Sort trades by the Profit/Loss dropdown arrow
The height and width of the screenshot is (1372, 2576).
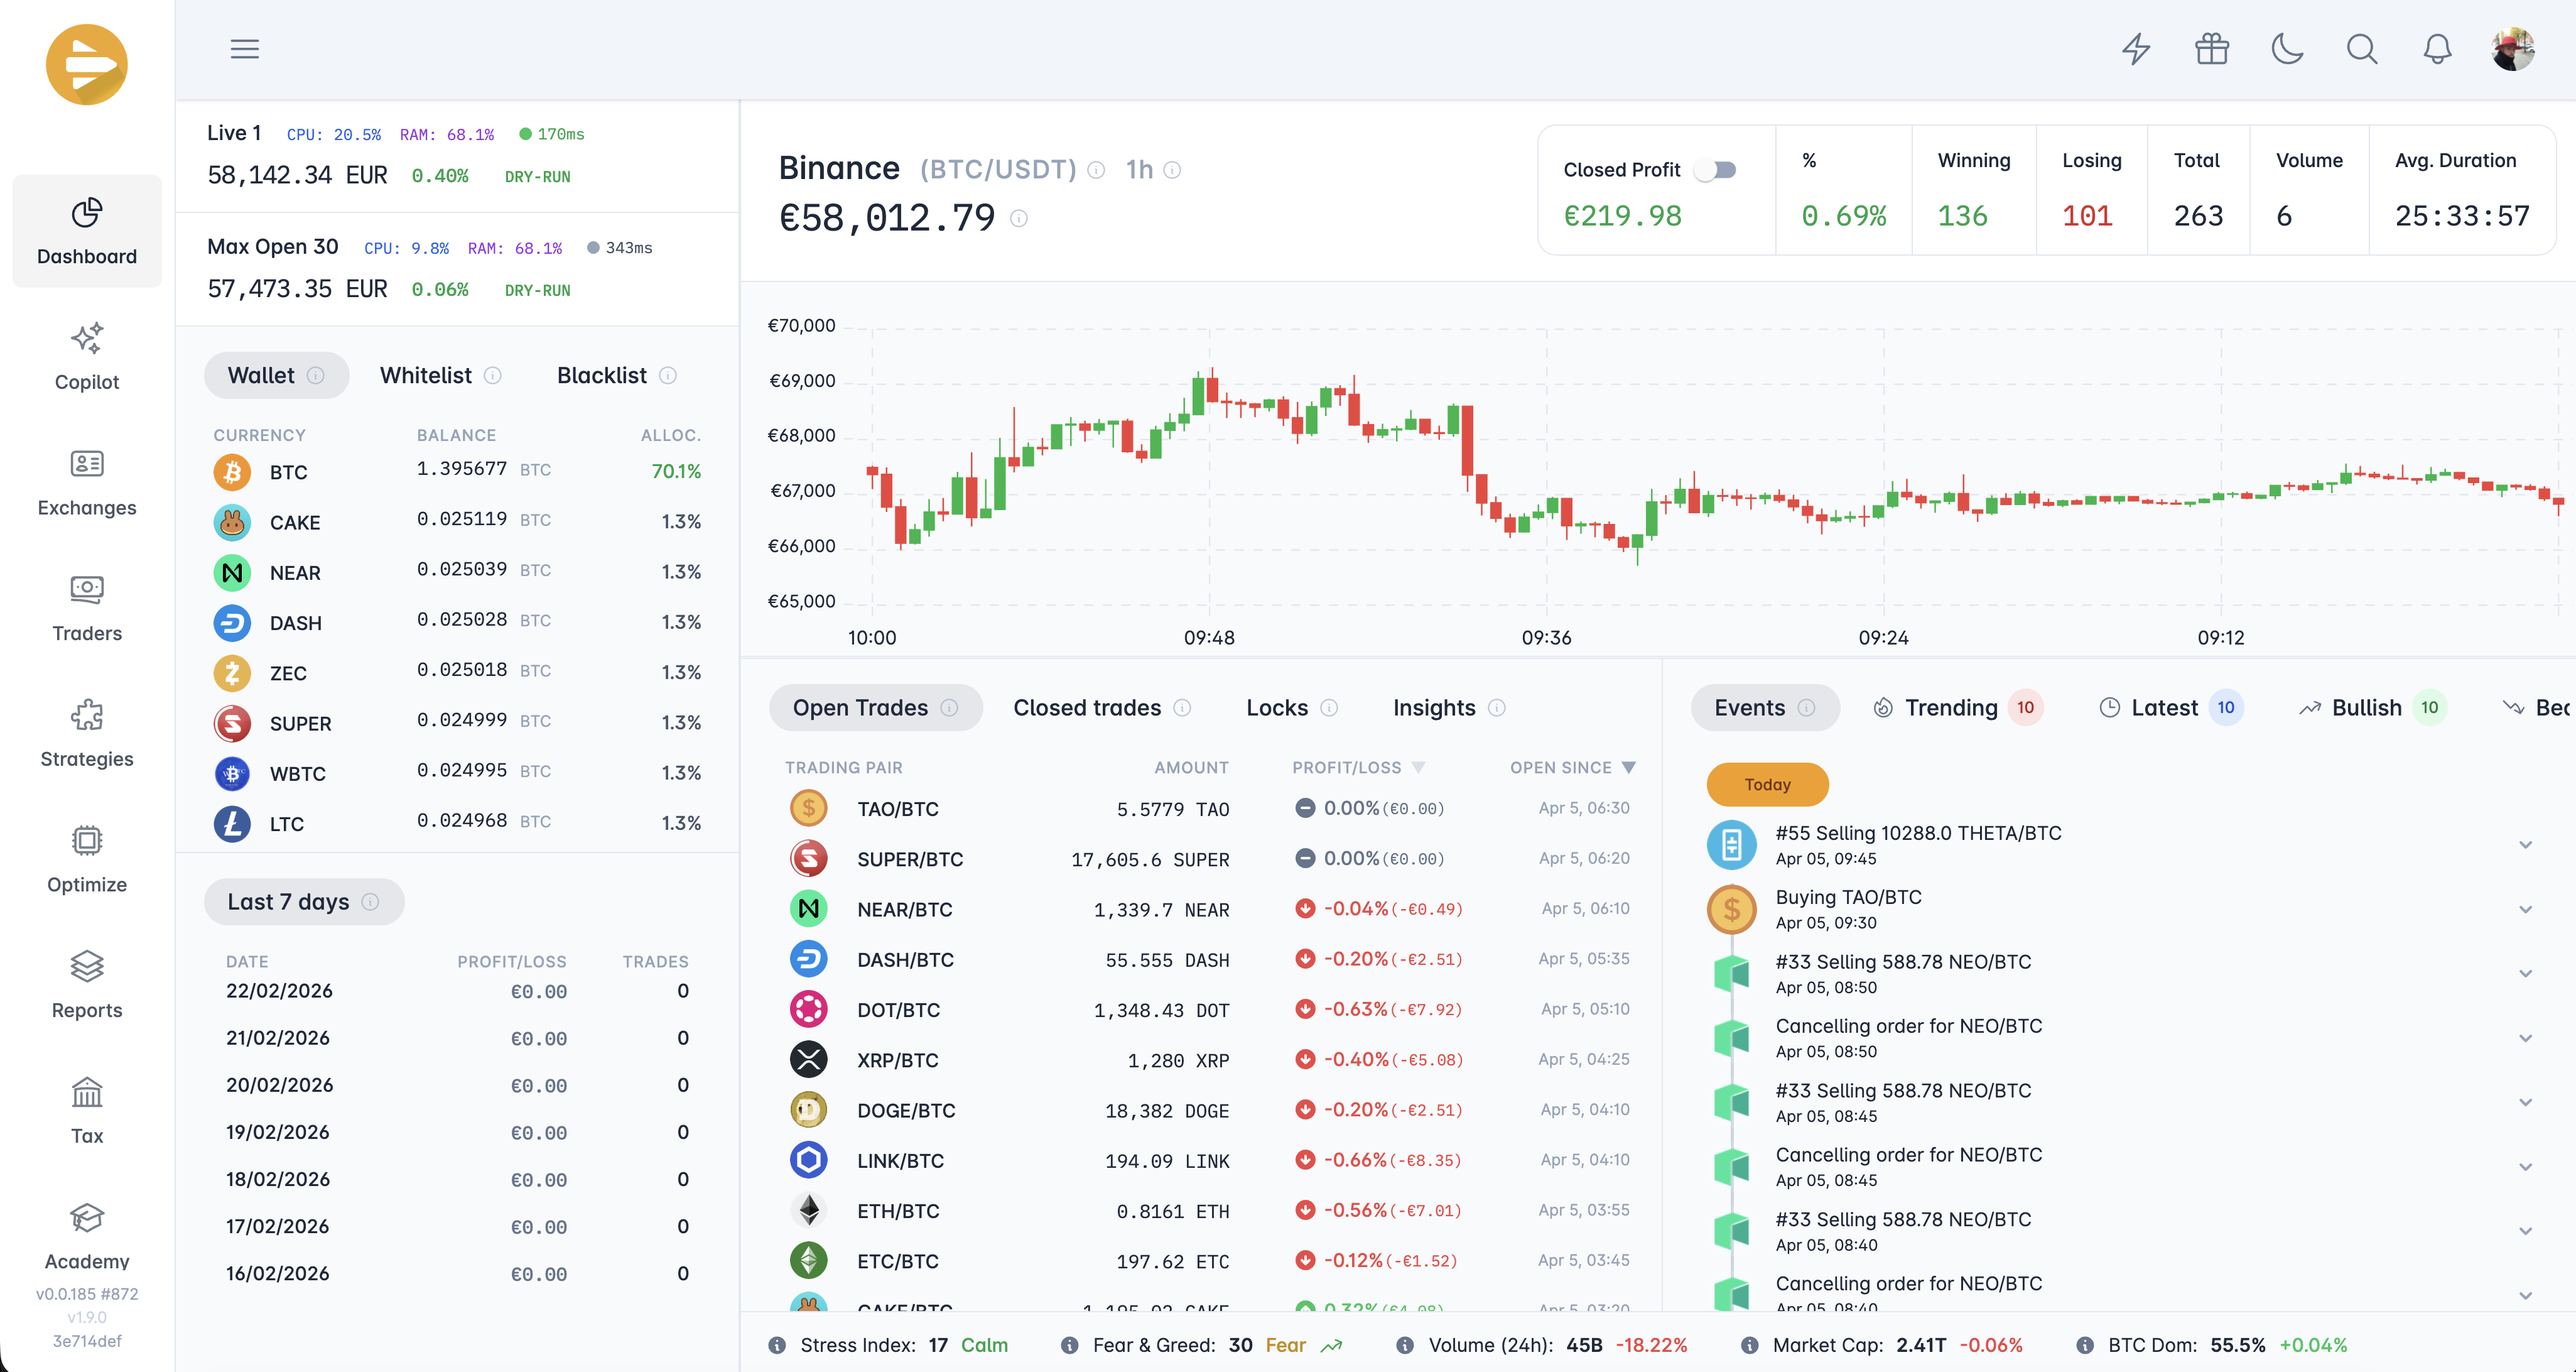coord(1419,767)
